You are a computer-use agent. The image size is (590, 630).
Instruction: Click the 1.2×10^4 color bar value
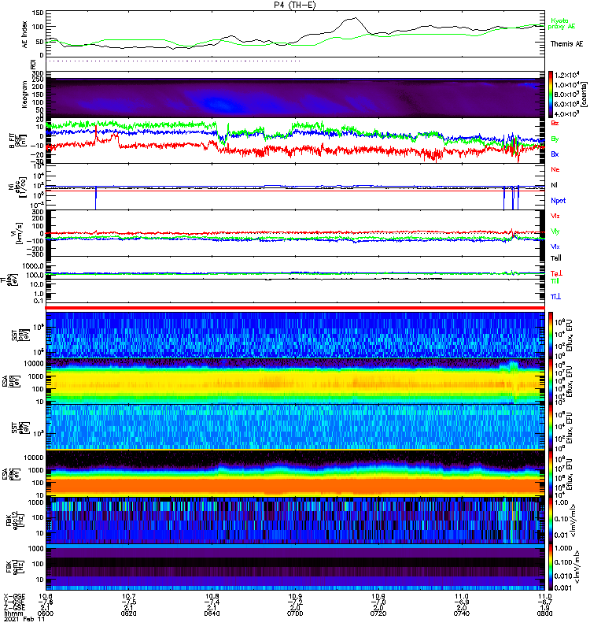pyautogui.click(x=566, y=75)
